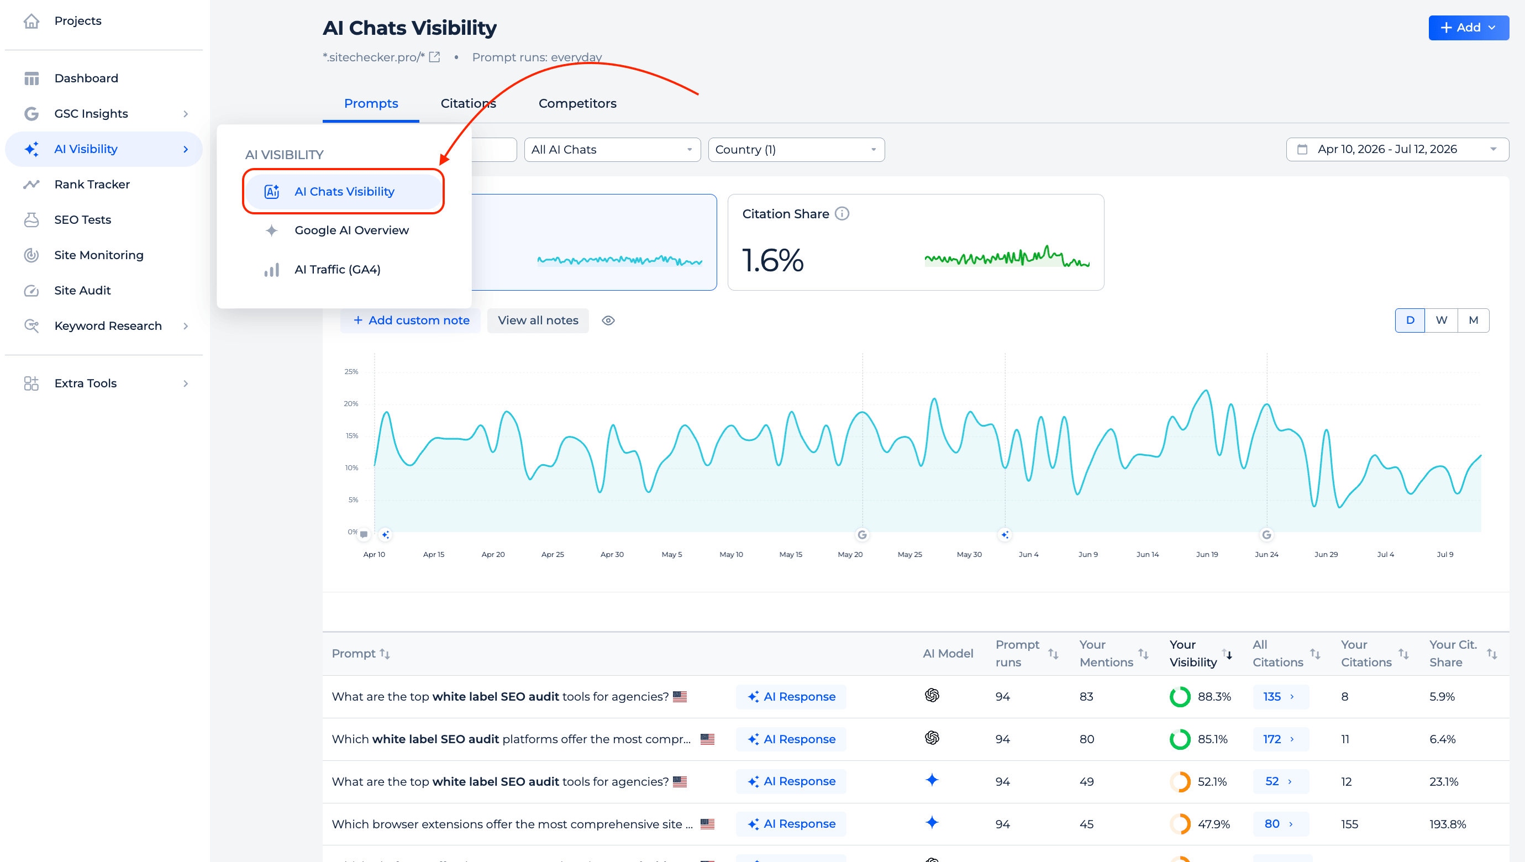Open external link icon beside sitechecker.pro
The width and height of the screenshot is (1525, 862).
[x=434, y=57]
